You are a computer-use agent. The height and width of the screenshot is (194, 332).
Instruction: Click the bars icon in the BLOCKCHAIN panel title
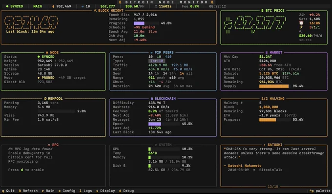coord(152,99)
